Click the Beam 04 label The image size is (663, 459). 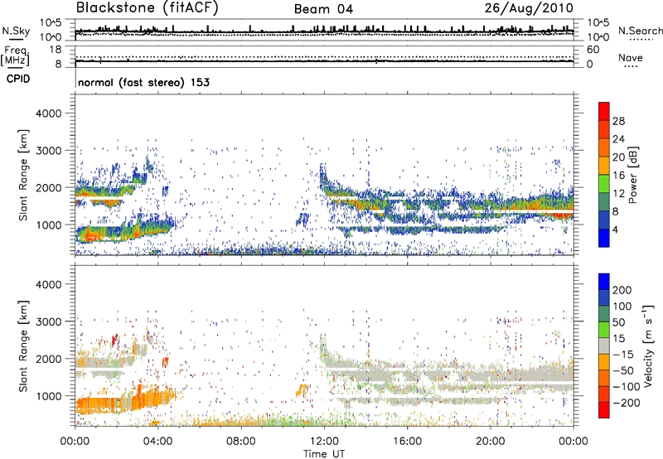coord(323,9)
